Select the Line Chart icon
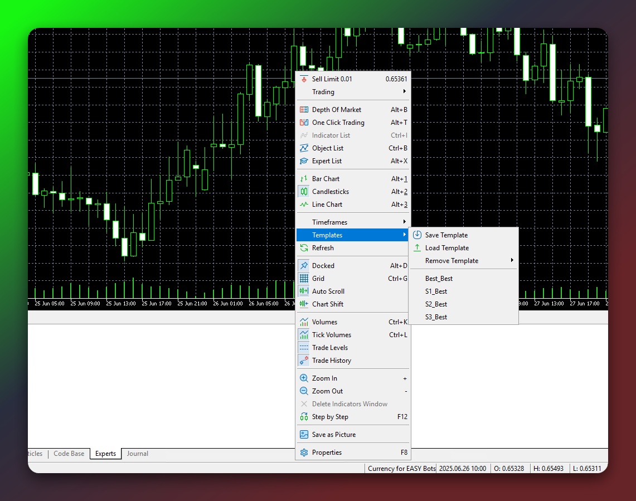Viewport: 636px width, 501px height. (x=304, y=205)
